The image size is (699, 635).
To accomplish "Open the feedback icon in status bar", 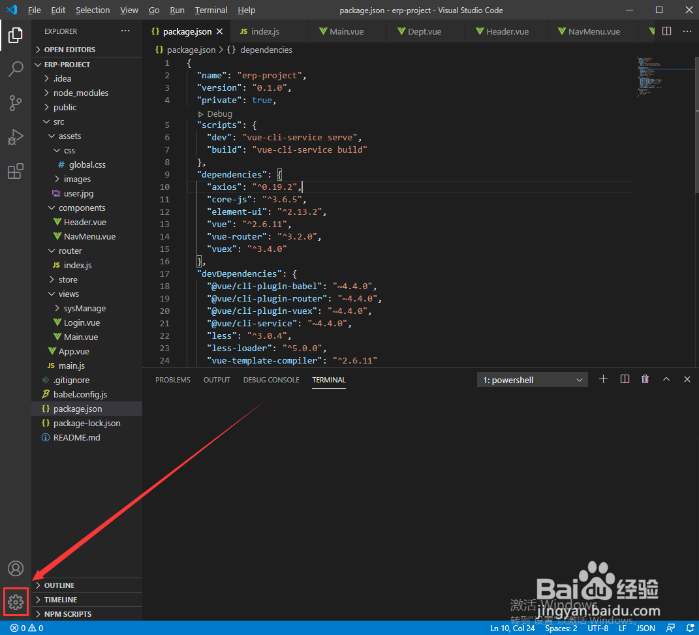I will [670, 628].
